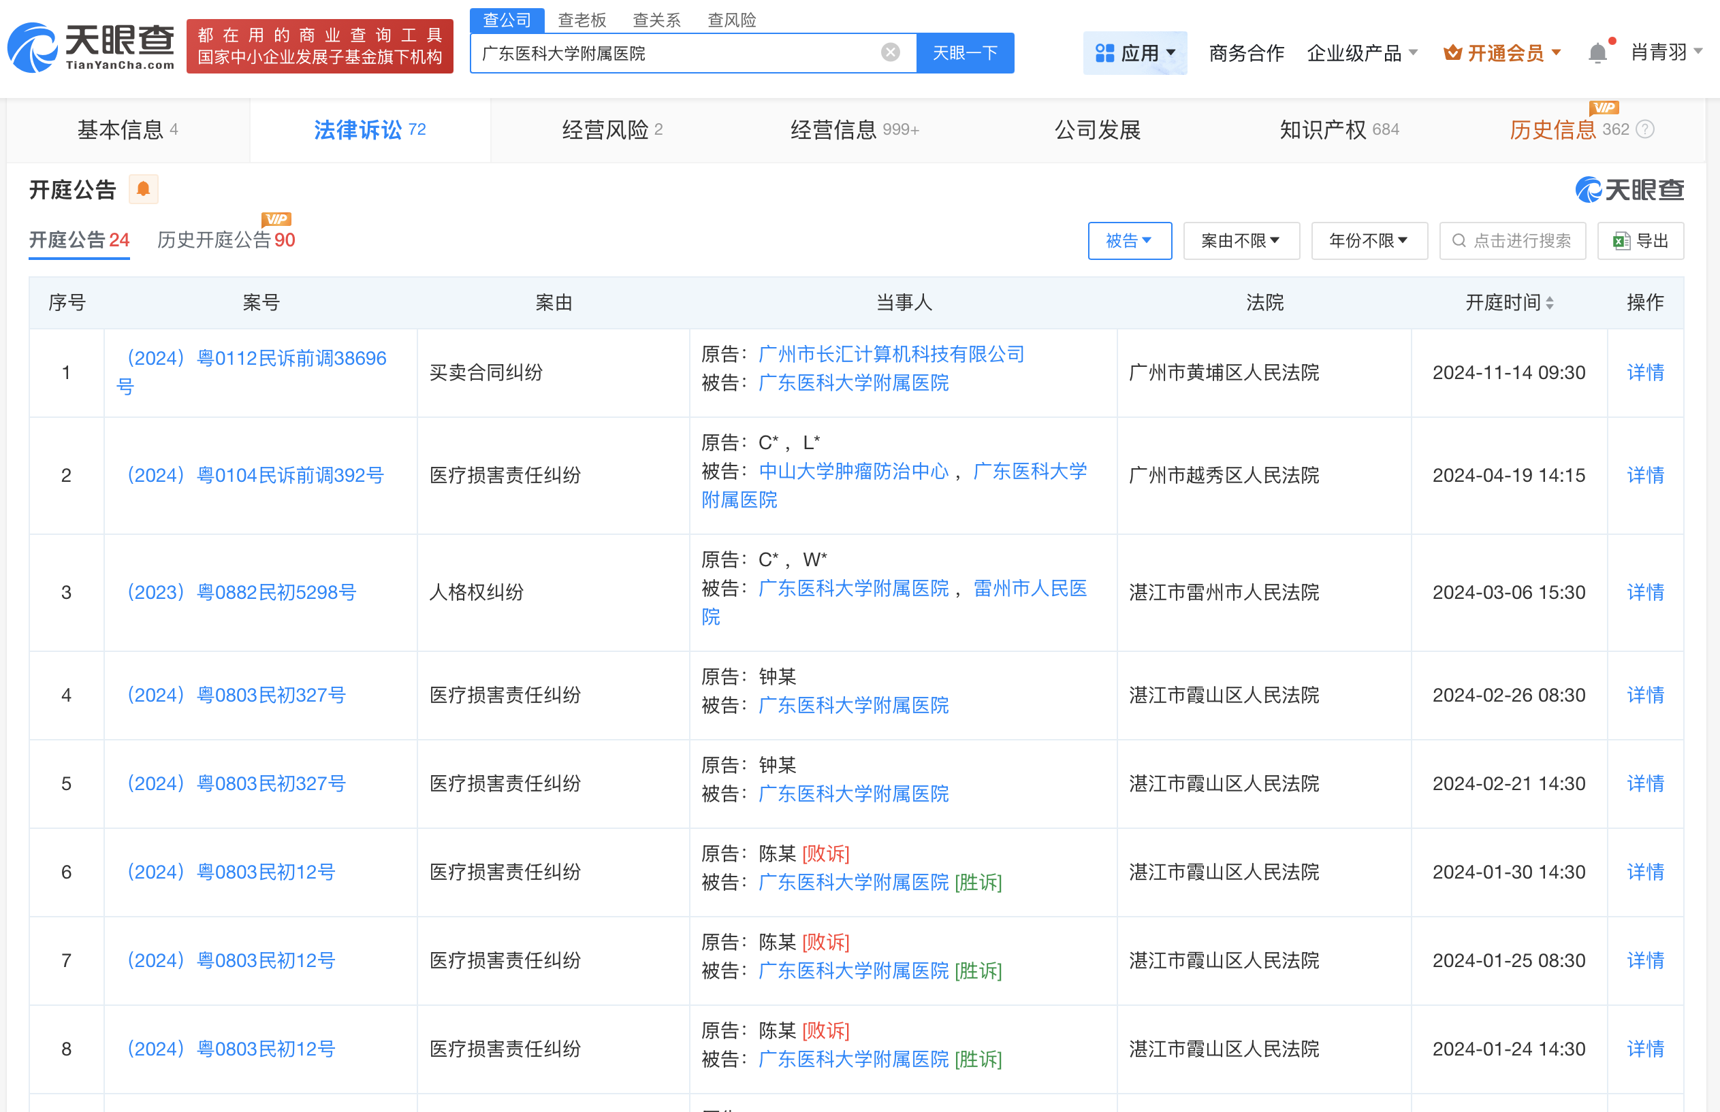Open the notification bell in the header
This screenshot has width=1720, height=1112.
click(x=1597, y=52)
